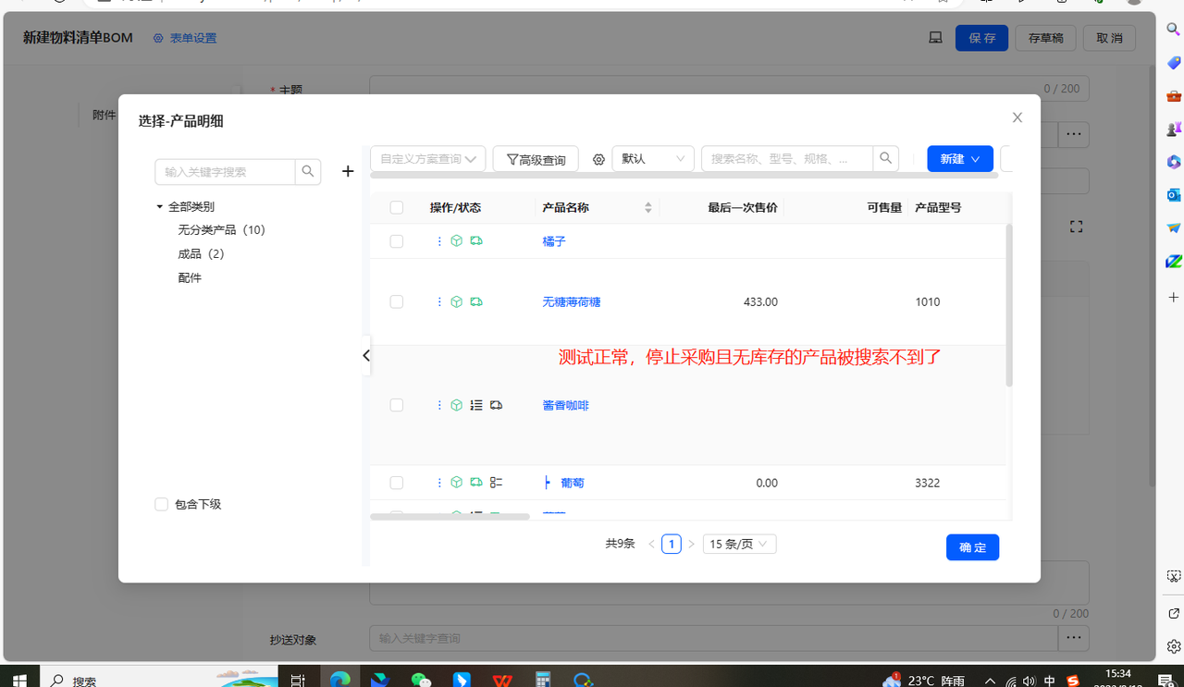Image resolution: width=1184 pixels, height=687 pixels.
Task: Open the 橘子 product link
Action: click(x=554, y=241)
